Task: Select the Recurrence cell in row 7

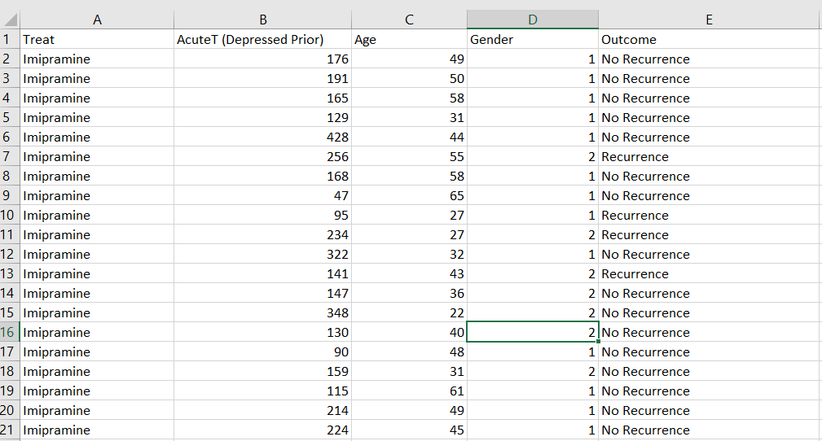Action: 709,157
